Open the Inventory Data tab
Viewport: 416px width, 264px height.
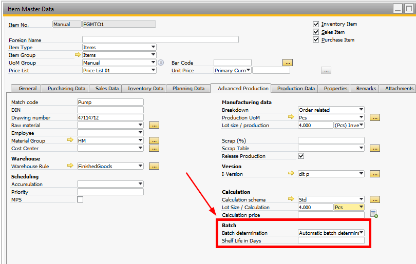[x=145, y=88]
